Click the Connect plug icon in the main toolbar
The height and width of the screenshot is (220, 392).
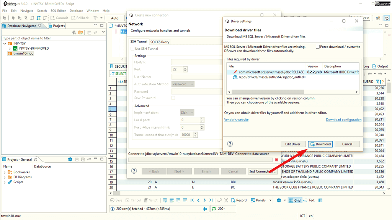click(x=13, y=18)
